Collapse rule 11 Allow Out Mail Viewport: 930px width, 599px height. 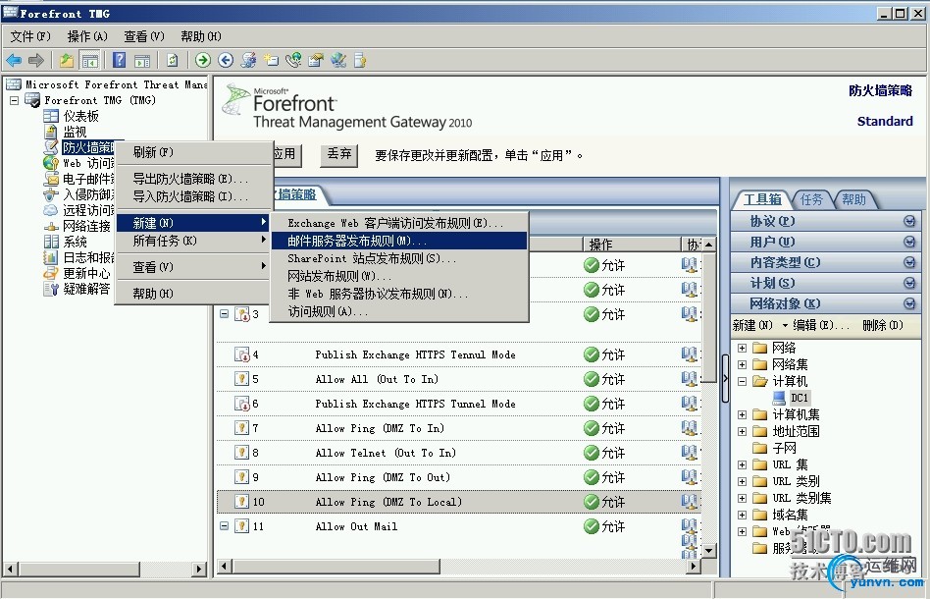(225, 526)
